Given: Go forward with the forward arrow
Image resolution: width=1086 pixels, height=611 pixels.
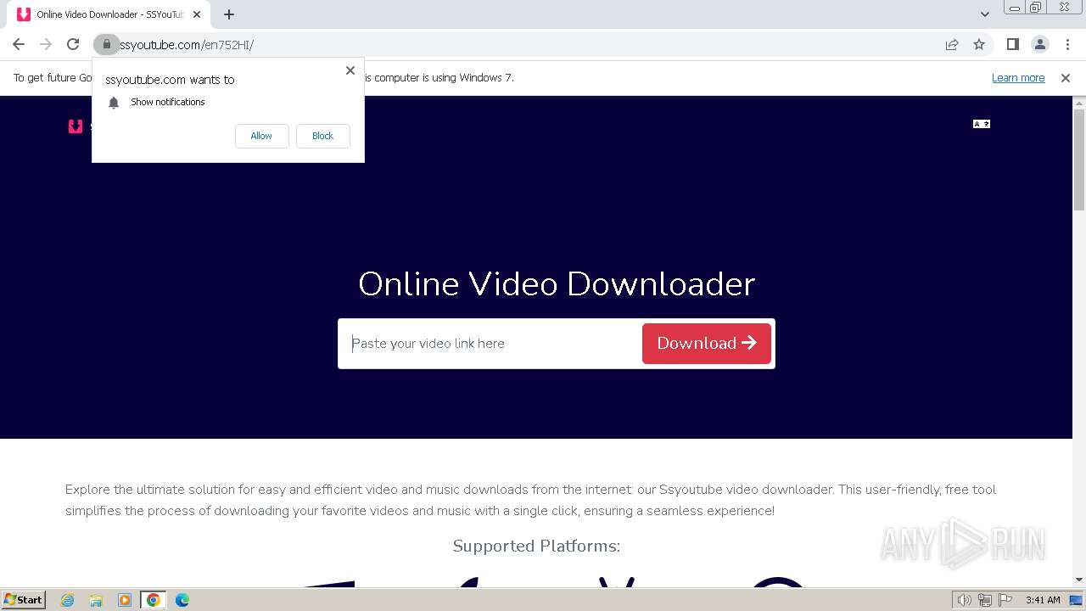Looking at the screenshot, I should pos(46,45).
